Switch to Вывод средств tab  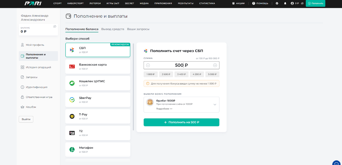point(113,29)
